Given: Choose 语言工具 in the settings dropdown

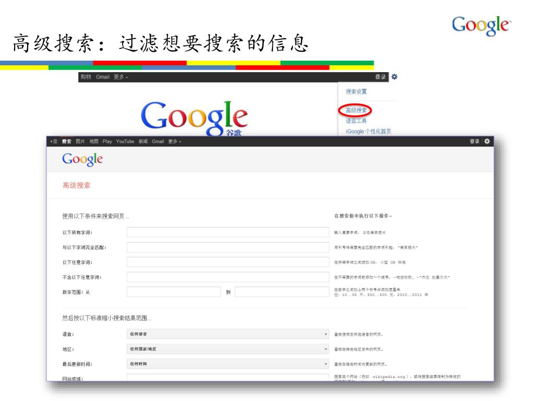Looking at the screenshot, I should (x=356, y=121).
